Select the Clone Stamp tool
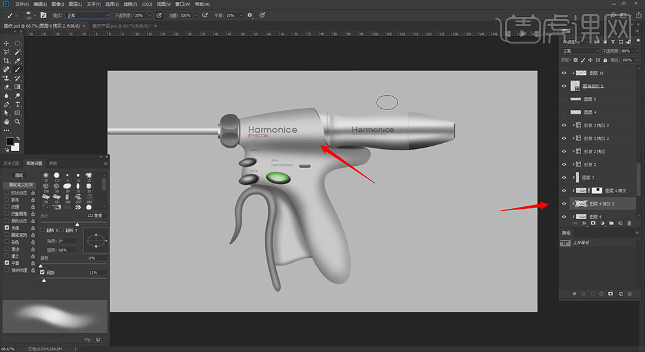 (x=7, y=78)
